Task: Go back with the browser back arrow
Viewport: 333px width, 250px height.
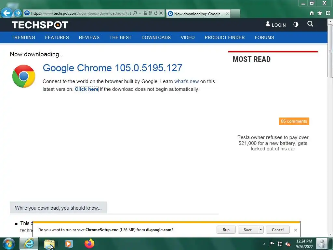Action: point(7,13)
